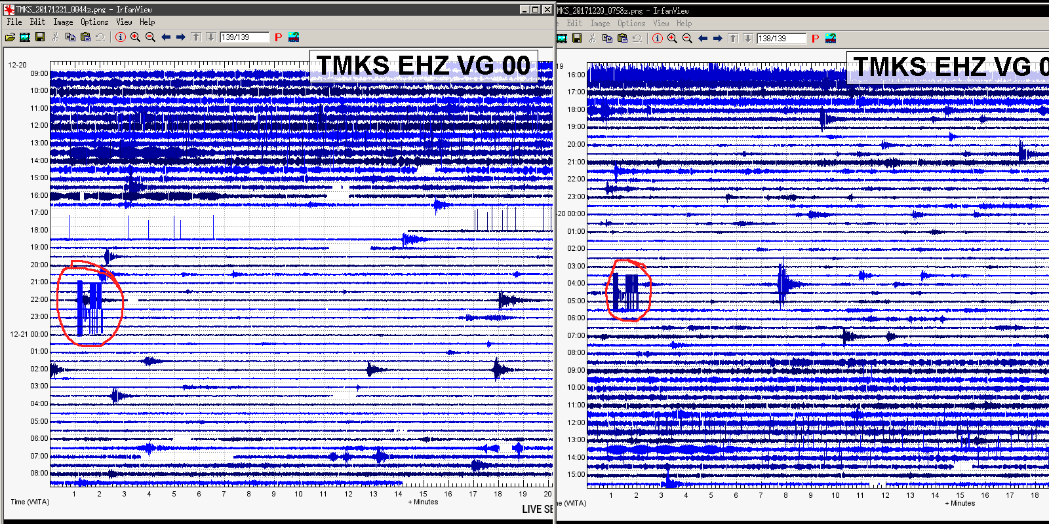Screen dimensions: 1049x524
Task: Click the 138/139 image counter field
Action: click(782, 39)
